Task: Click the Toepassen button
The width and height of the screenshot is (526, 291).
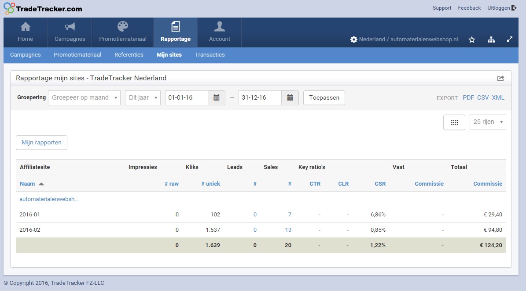Action: pyautogui.click(x=324, y=98)
